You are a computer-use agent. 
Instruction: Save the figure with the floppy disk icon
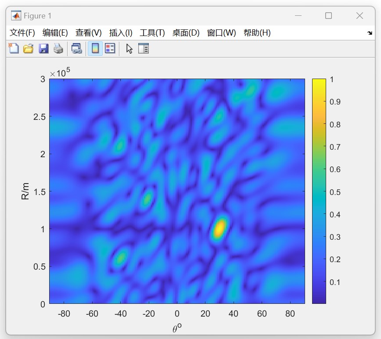(x=43, y=48)
